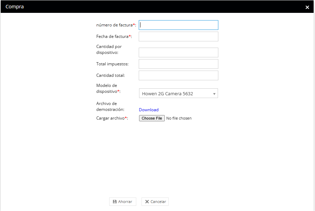Viewport: 315px width, 211px height.
Task: Cancel the purchase form via Cancelar
Action: tap(155, 202)
